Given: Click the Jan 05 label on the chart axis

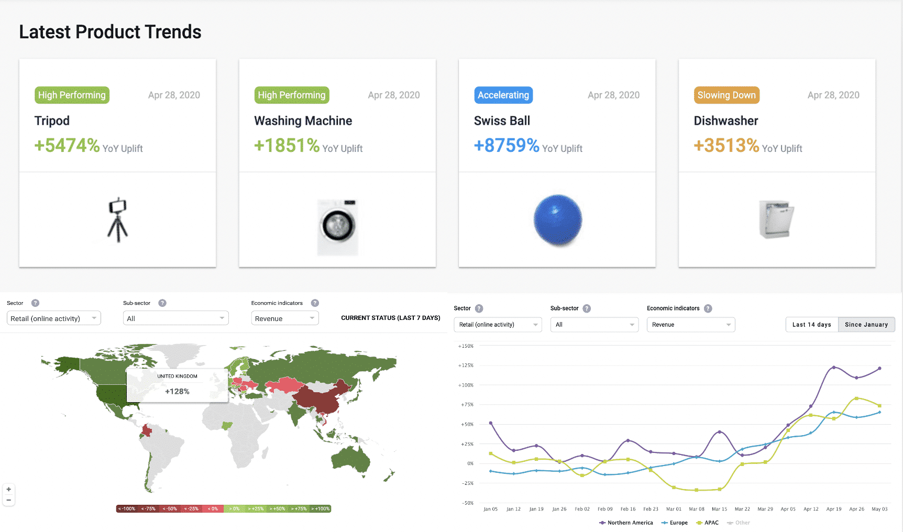Looking at the screenshot, I should 491,509.
